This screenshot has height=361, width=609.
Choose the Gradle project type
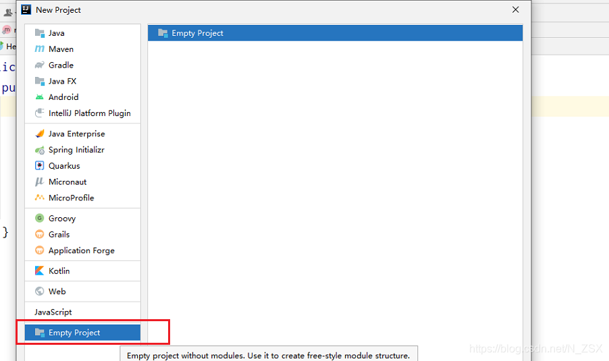point(83,65)
